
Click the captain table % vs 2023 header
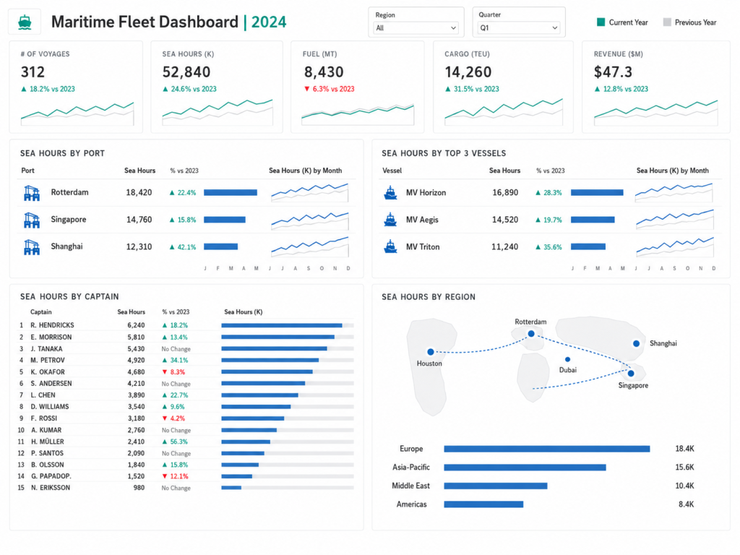click(176, 312)
